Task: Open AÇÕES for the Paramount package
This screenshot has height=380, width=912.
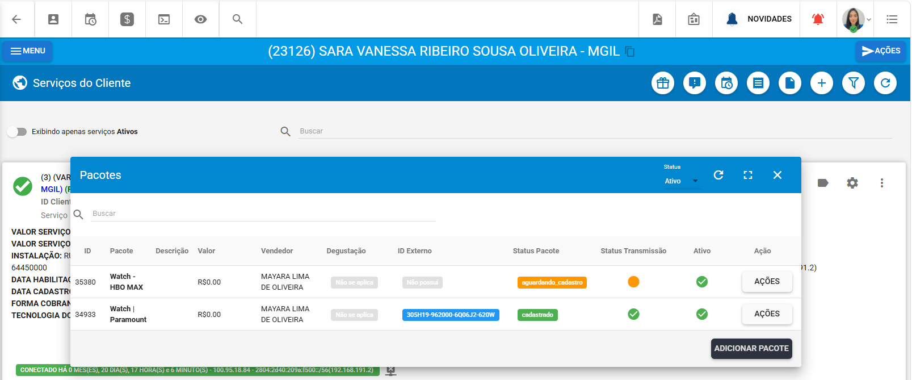Action: pyautogui.click(x=767, y=314)
